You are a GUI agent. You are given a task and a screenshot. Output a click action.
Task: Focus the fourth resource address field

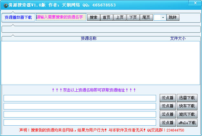pyautogui.click(x=80, y=122)
